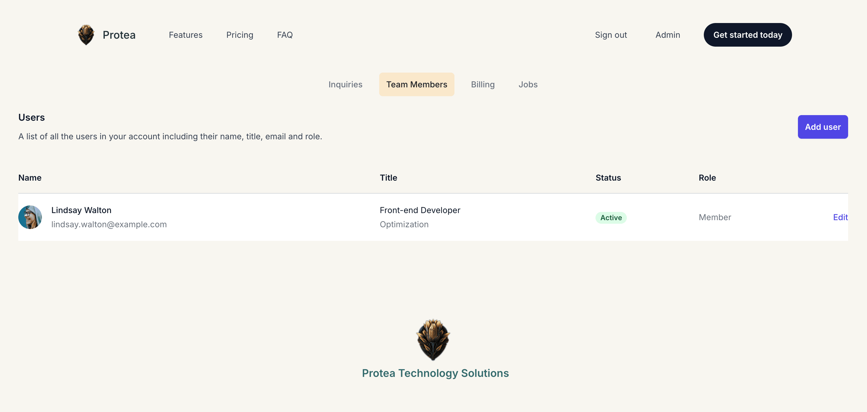Switch to the Billing tab
The height and width of the screenshot is (412, 867).
[483, 84]
